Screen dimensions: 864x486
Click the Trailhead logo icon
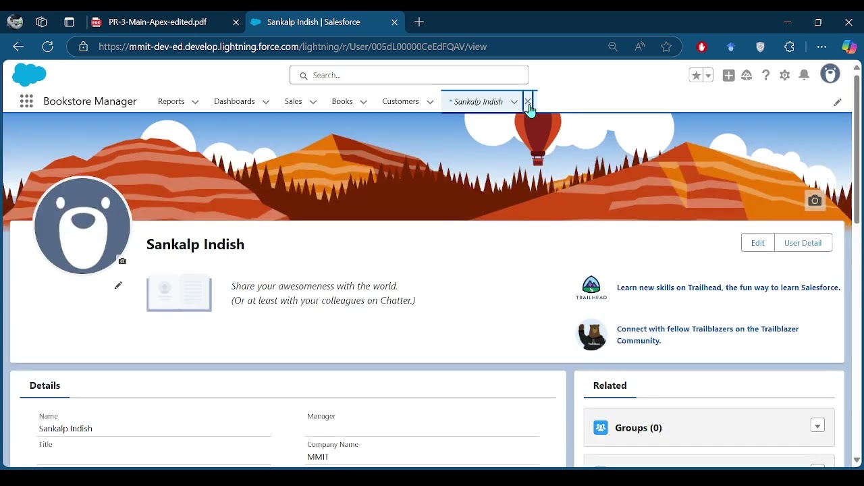coord(591,288)
